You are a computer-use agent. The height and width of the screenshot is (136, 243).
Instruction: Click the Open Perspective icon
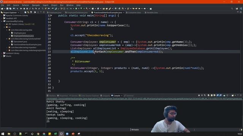tap(237, 9)
